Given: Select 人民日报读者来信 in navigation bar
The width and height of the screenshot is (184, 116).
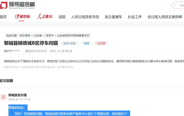Looking at the screenshot, I should (x=85, y=17).
